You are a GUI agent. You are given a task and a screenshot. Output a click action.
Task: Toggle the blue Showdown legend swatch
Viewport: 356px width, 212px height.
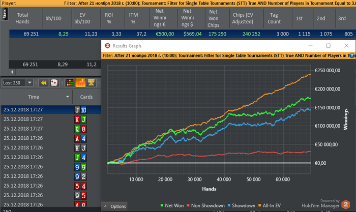(229, 205)
